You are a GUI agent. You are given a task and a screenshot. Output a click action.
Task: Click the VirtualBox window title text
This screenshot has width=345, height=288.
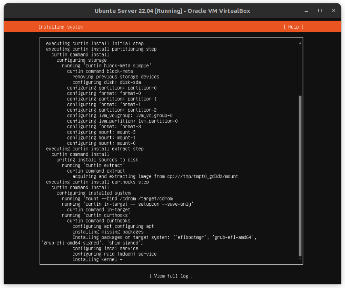[x=172, y=11]
